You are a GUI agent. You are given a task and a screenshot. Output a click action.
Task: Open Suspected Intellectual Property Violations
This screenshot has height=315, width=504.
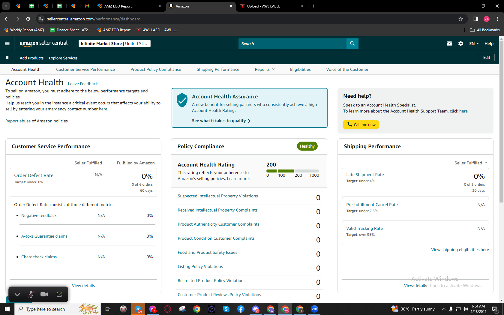tap(218, 196)
